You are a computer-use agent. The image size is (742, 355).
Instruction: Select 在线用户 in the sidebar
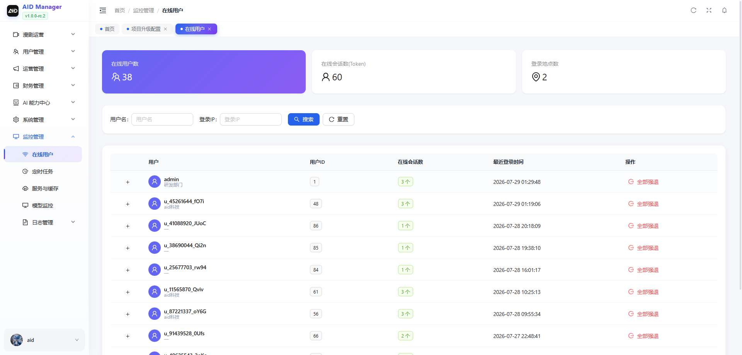(43, 154)
